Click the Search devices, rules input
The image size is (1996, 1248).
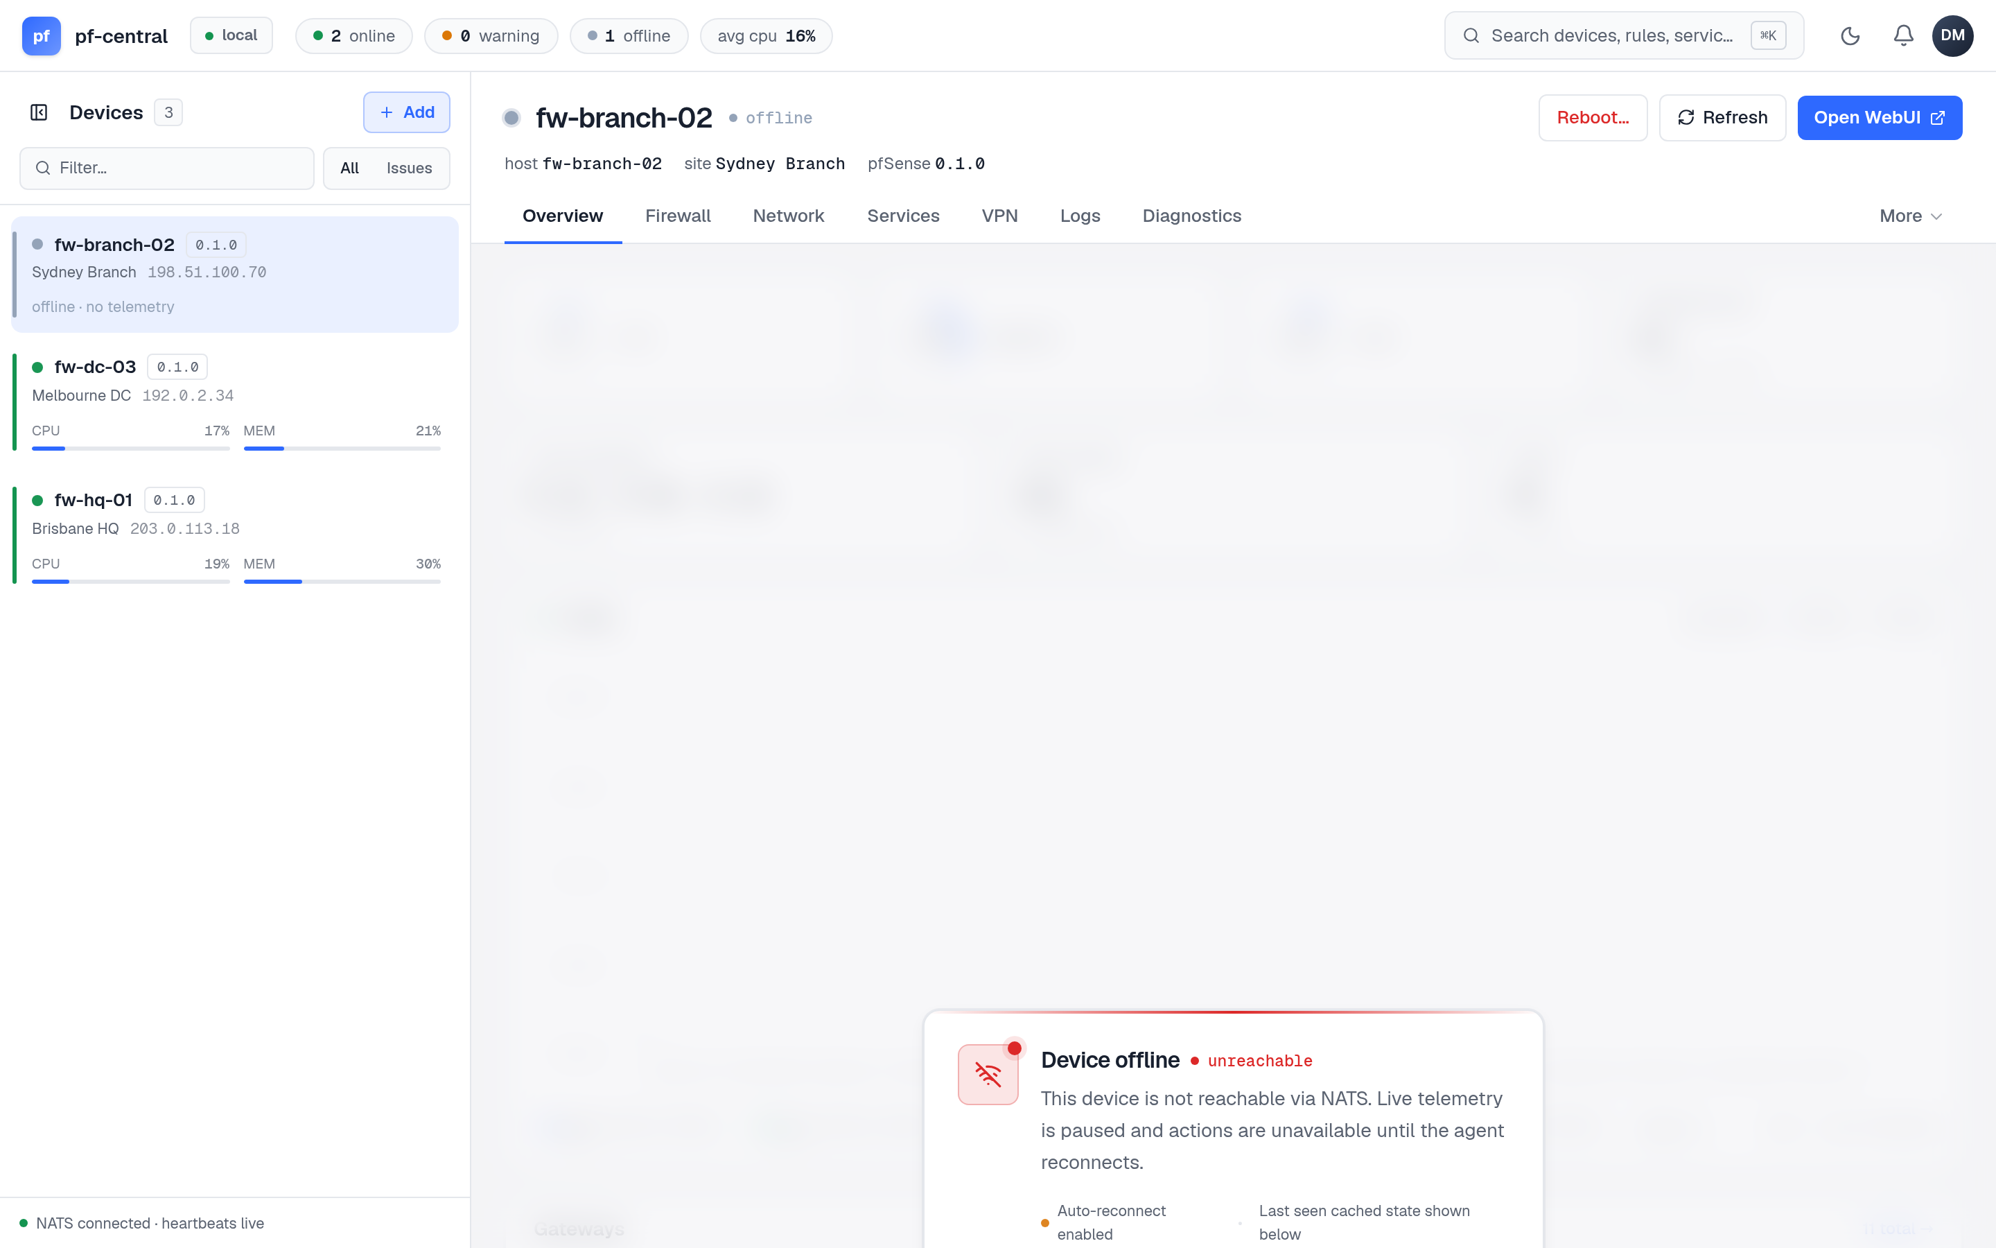point(1623,35)
